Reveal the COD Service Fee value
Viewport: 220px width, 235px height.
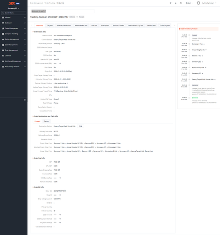(x=60, y=178)
